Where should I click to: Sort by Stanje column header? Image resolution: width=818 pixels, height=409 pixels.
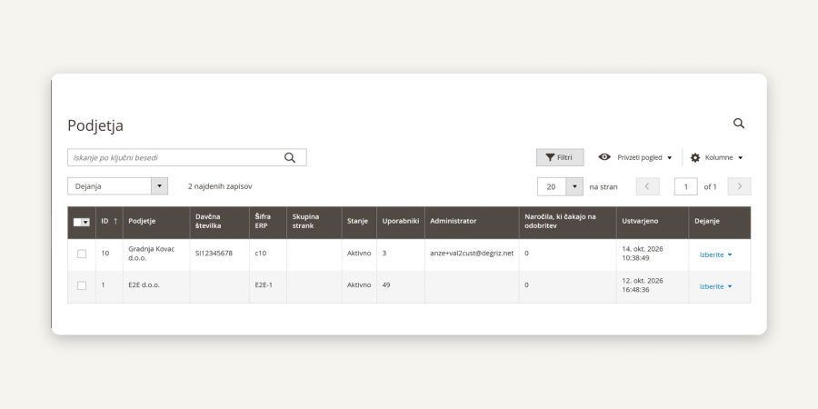359,221
